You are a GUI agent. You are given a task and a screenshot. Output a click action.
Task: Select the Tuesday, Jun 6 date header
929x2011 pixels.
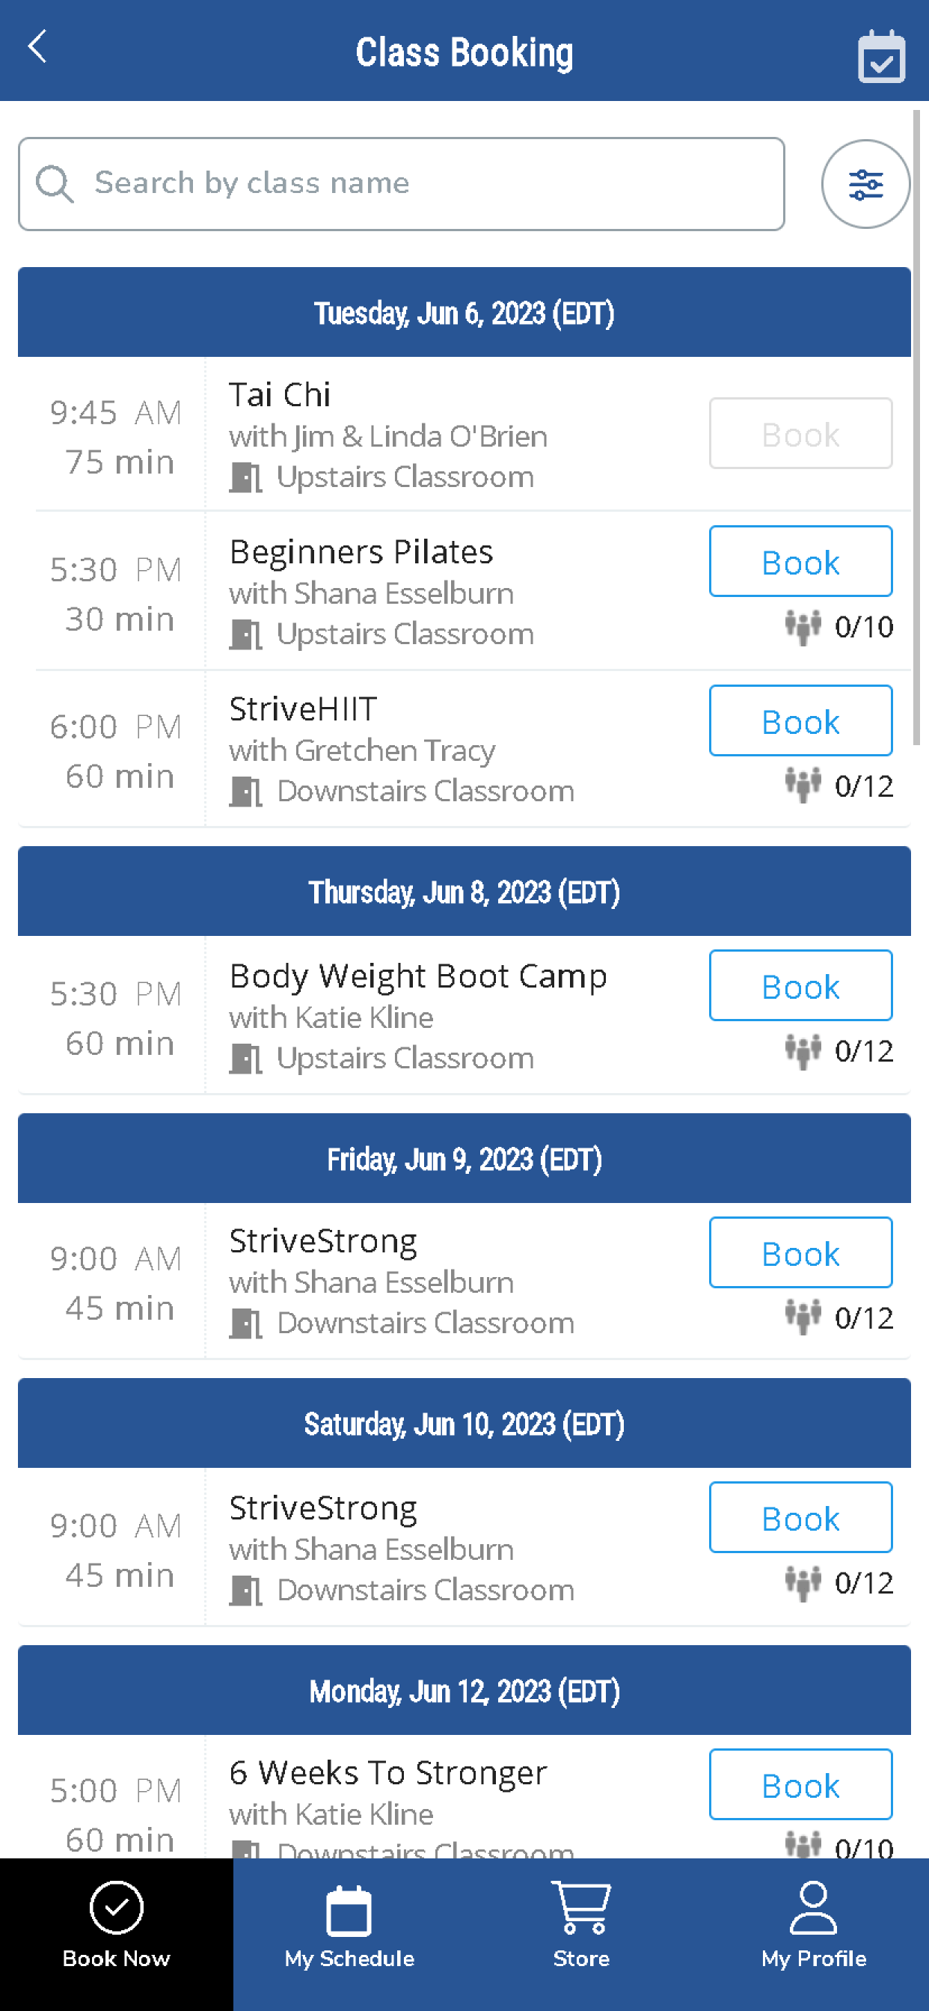tap(464, 312)
